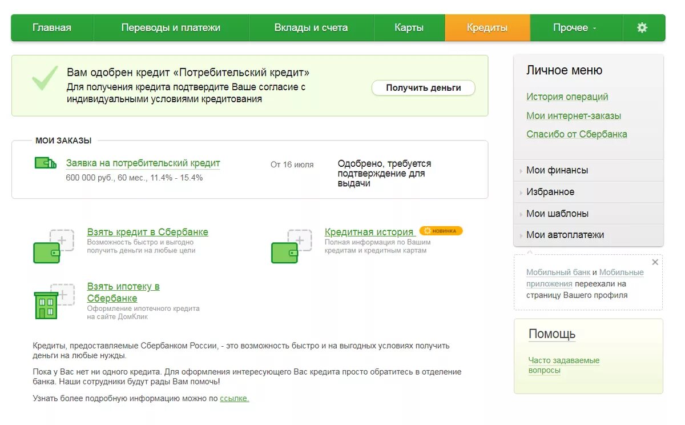The height and width of the screenshot is (425, 685).
Task: Open Часто задаваемые вопросы help link
Action: 563,366
